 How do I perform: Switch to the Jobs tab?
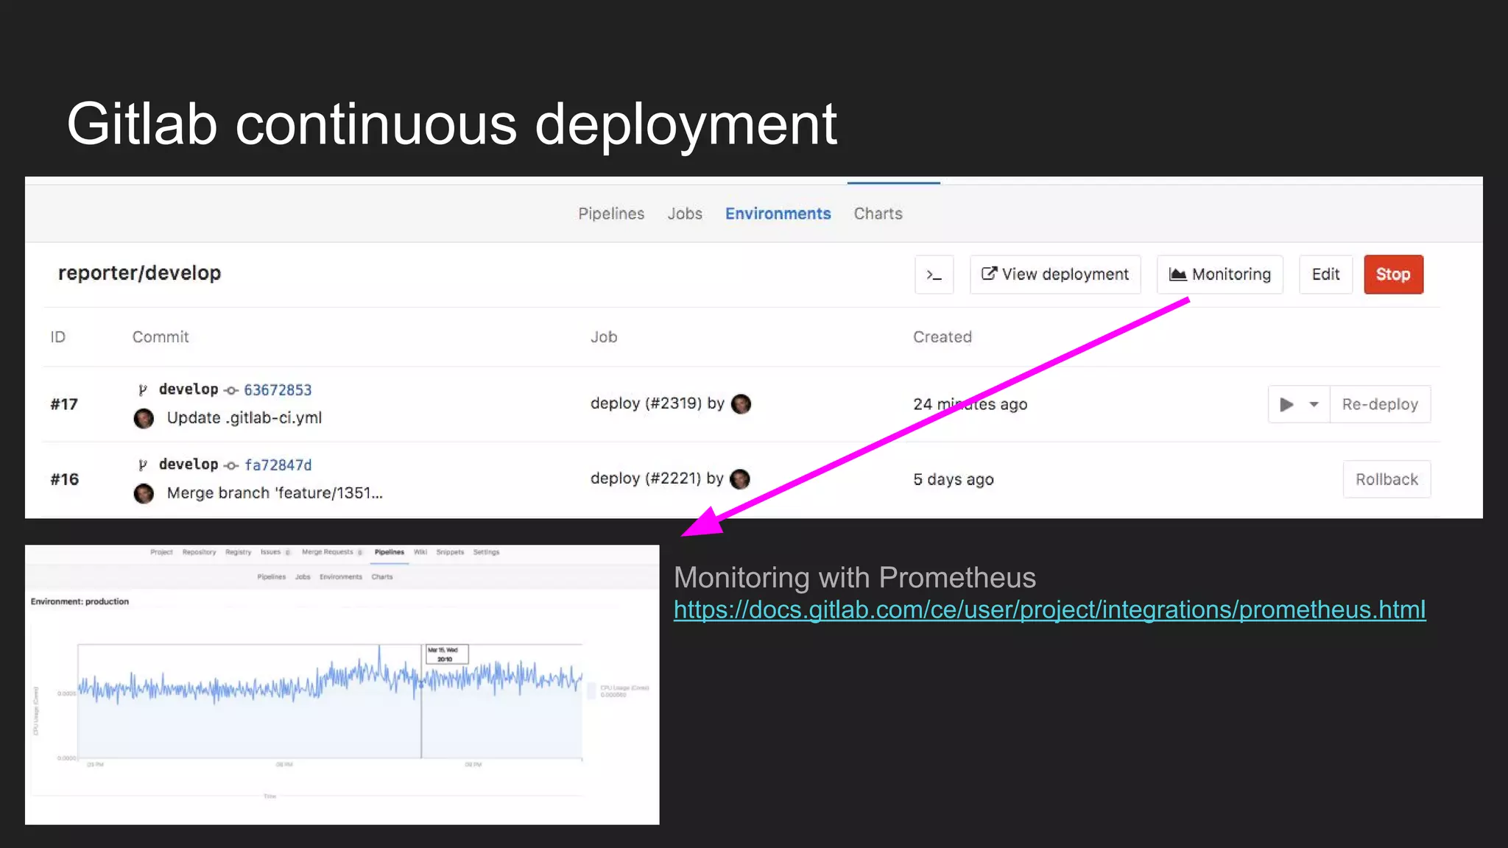coord(685,213)
